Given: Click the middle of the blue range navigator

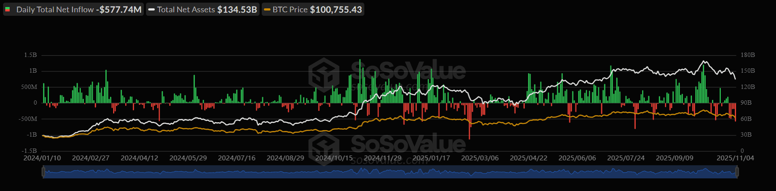Looking at the screenshot, I should point(390,172).
